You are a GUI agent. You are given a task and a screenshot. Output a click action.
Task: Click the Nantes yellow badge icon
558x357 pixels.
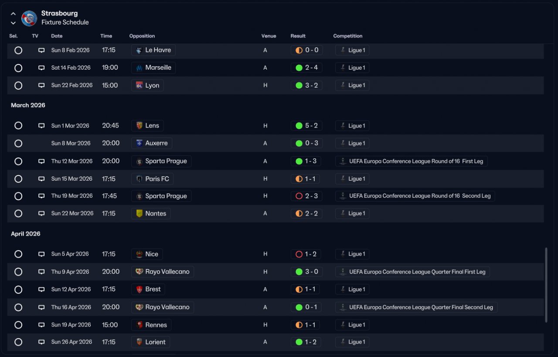click(139, 213)
